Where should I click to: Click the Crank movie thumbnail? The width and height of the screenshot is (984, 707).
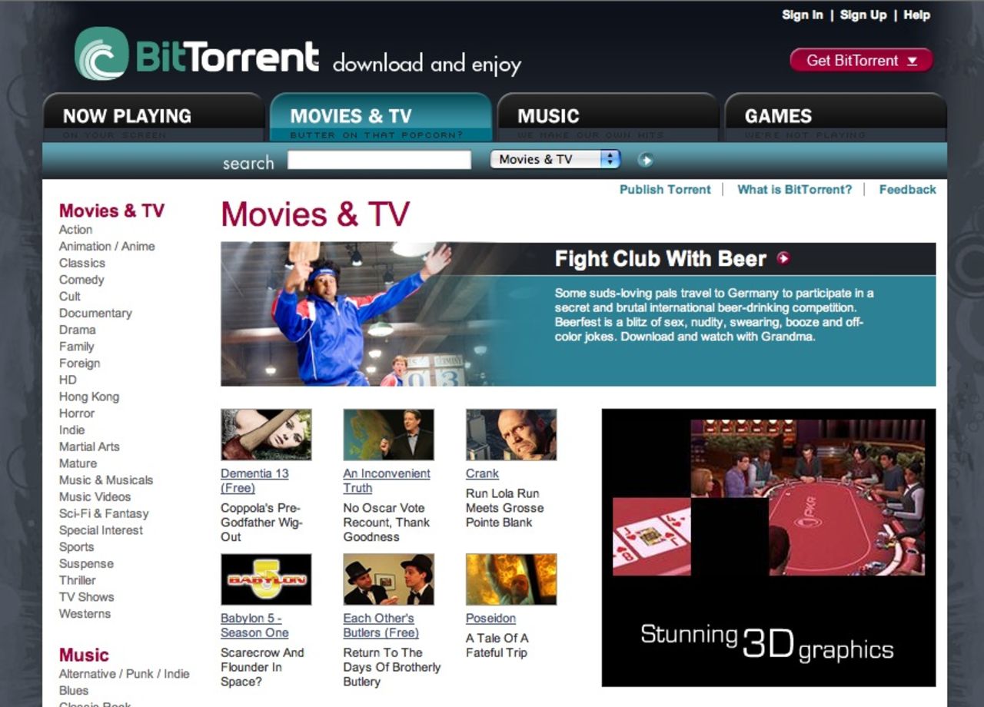tap(510, 434)
